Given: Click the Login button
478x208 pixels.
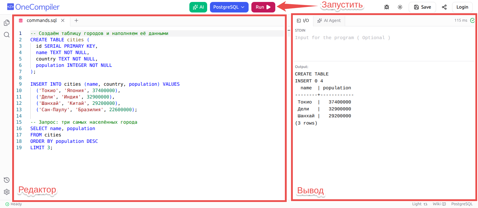Looking at the screenshot, I should (462, 7).
